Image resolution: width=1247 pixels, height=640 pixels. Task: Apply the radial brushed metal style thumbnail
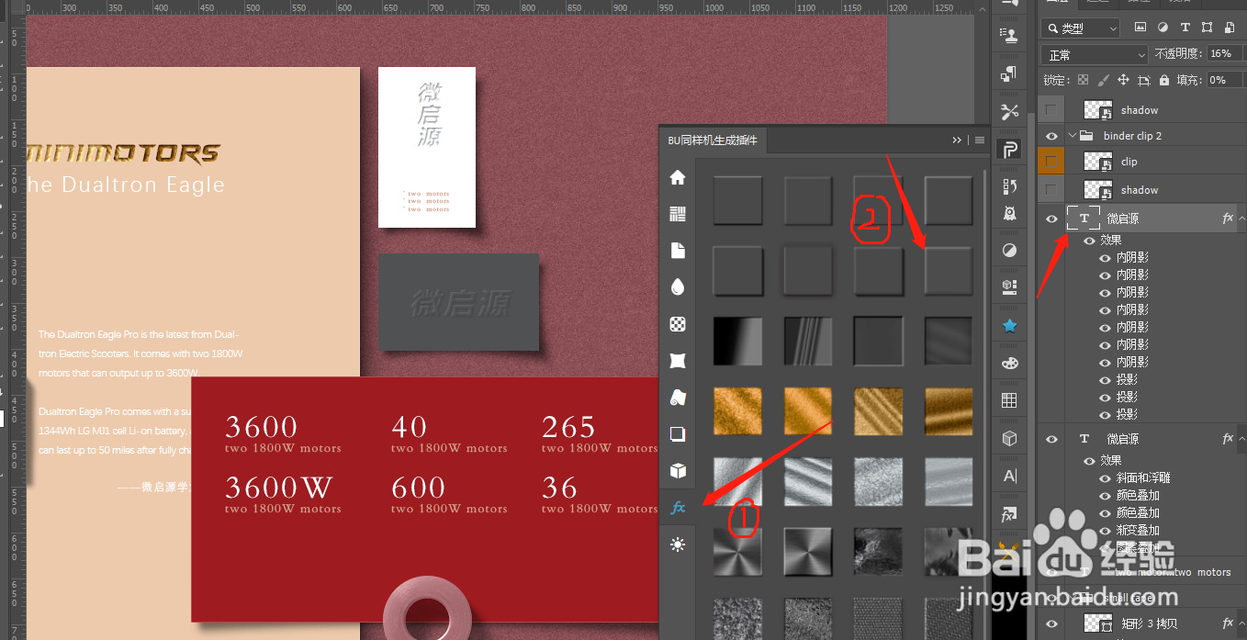[x=737, y=552]
